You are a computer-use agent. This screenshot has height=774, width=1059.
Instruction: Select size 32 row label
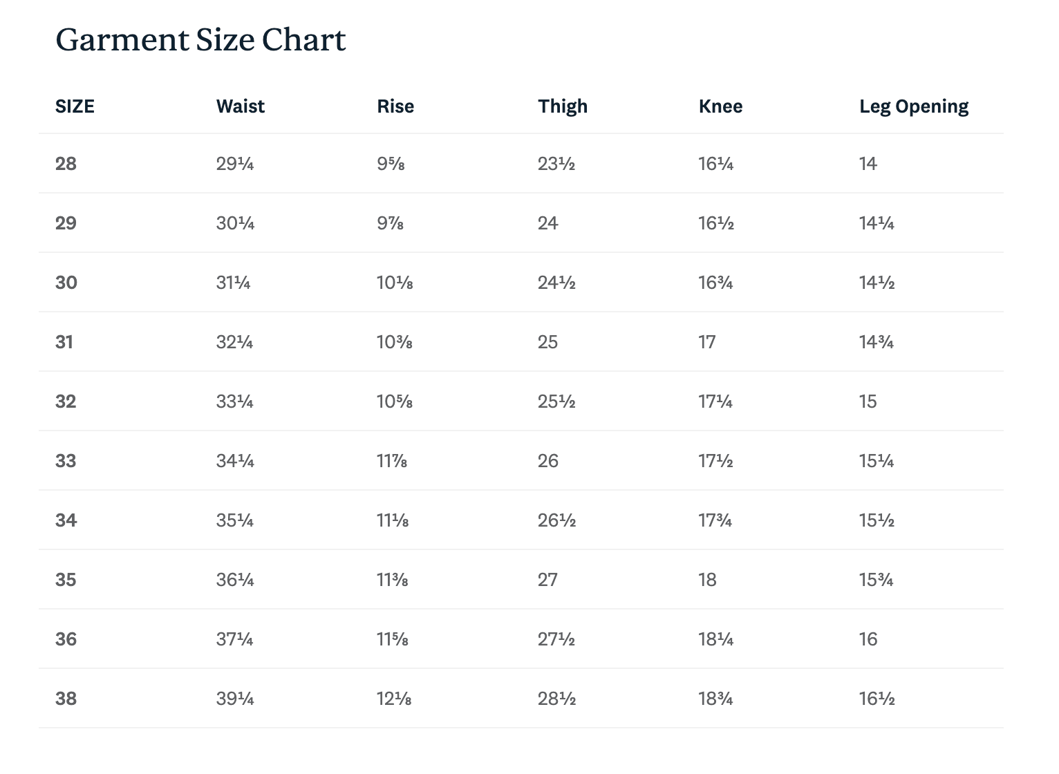pyautogui.click(x=66, y=402)
